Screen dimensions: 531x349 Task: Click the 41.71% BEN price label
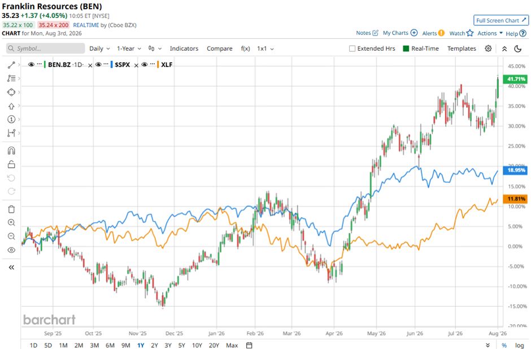[515, 79]
